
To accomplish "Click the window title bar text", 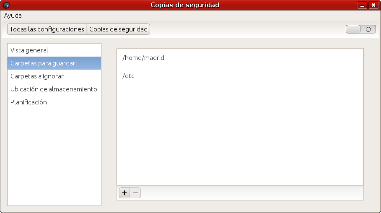I will 185,5.
